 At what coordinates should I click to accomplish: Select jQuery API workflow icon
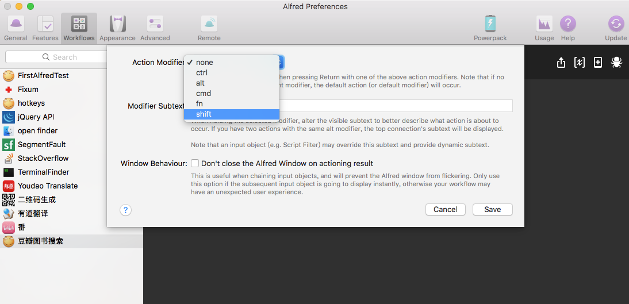(9, 117)
